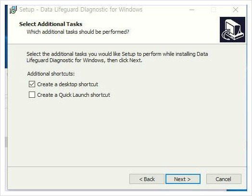This screenshot has height=196, width=252.
Task: Click 'Which additional tasks should be performed?' text
Action: click(x=78, y=32)
